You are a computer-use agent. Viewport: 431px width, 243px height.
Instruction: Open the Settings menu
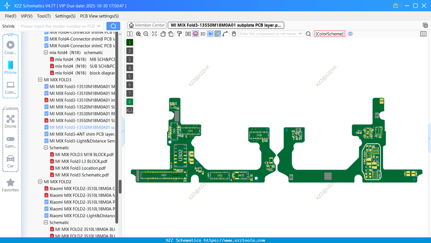[65, 16]
